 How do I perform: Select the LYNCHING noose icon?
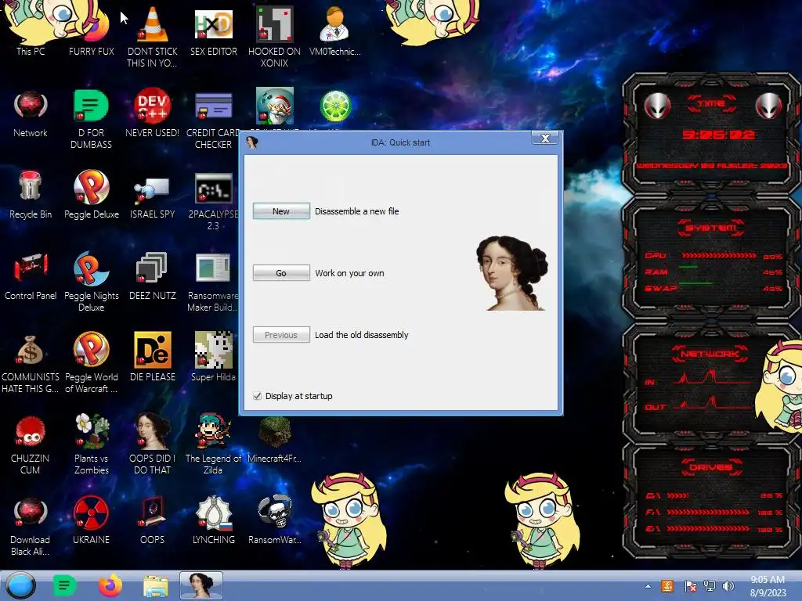(214, 520)
